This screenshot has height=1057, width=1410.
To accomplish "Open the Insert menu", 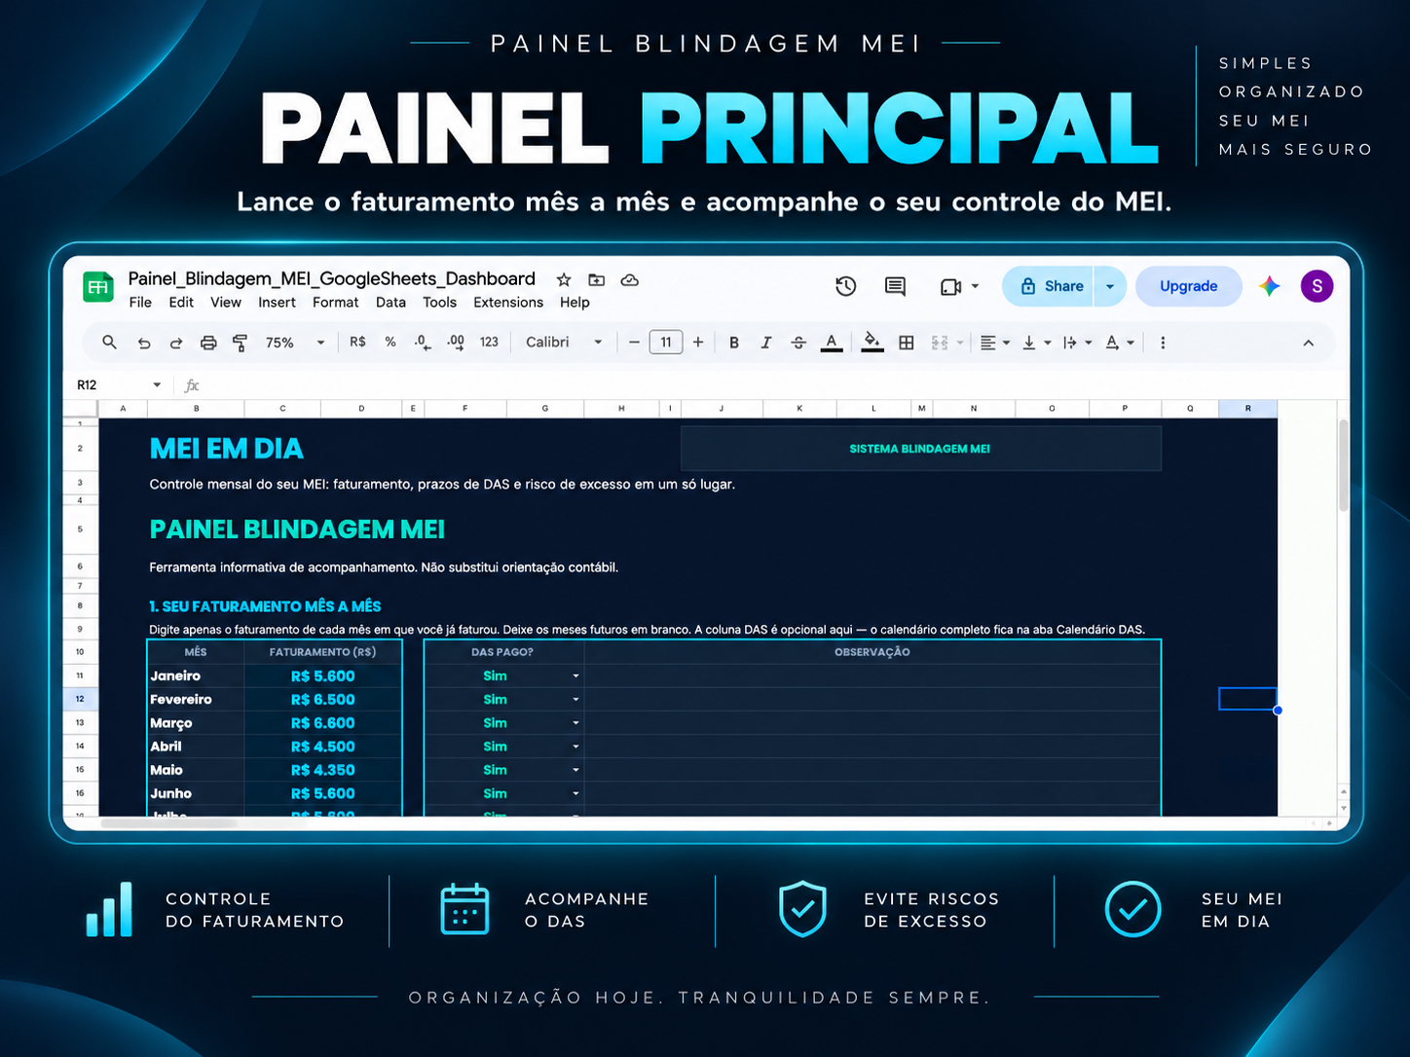I will (x=277, y=303).
